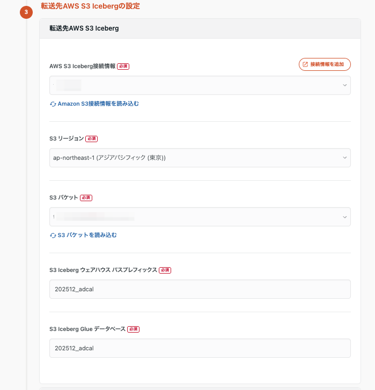Open the S3 バケット dropdown
This screenshot has height=390, width=375.
coord(200,217)
